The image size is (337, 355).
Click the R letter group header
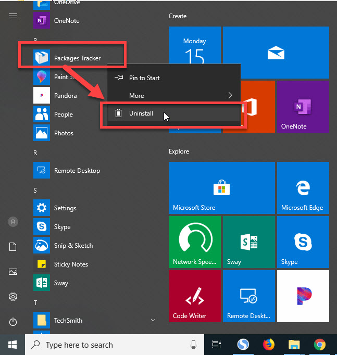[x=35, y=153]
